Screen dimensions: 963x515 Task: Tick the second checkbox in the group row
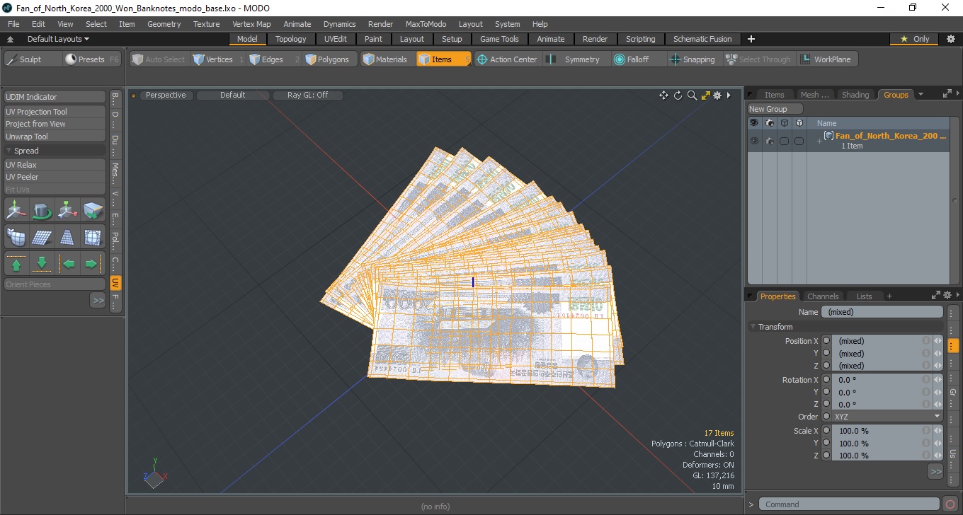[x=799, y=141]
